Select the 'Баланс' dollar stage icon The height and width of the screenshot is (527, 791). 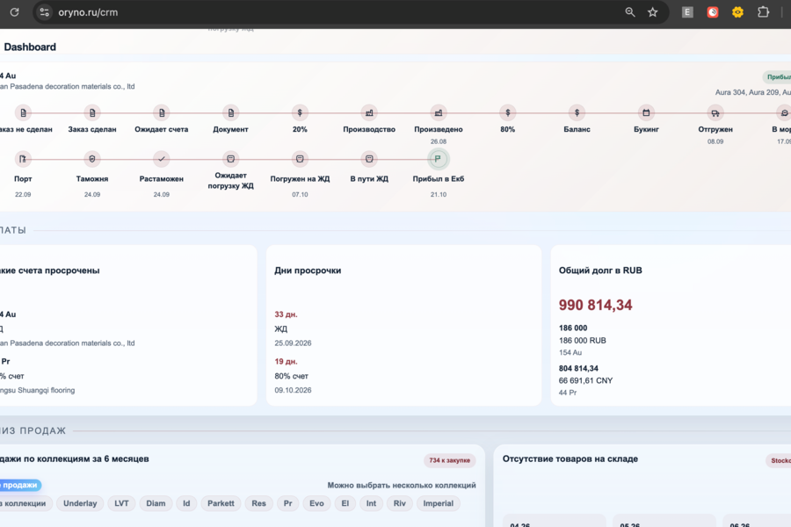(577, 113)
